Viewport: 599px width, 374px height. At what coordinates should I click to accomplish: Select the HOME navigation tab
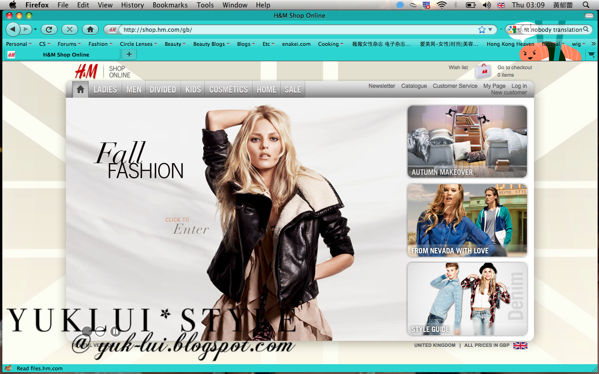click(267, 89)
